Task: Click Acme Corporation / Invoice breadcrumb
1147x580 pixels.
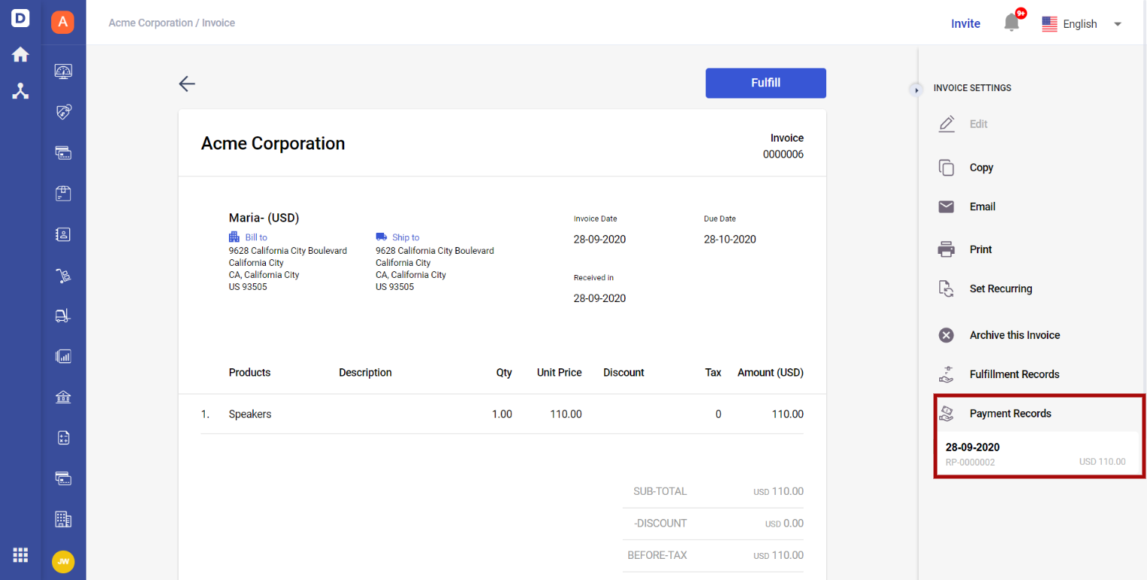Action: point(172,23)
